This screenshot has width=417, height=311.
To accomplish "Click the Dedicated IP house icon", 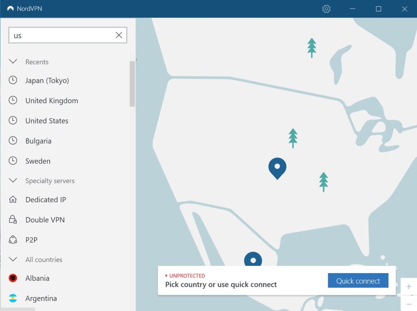I will point(13,199).
